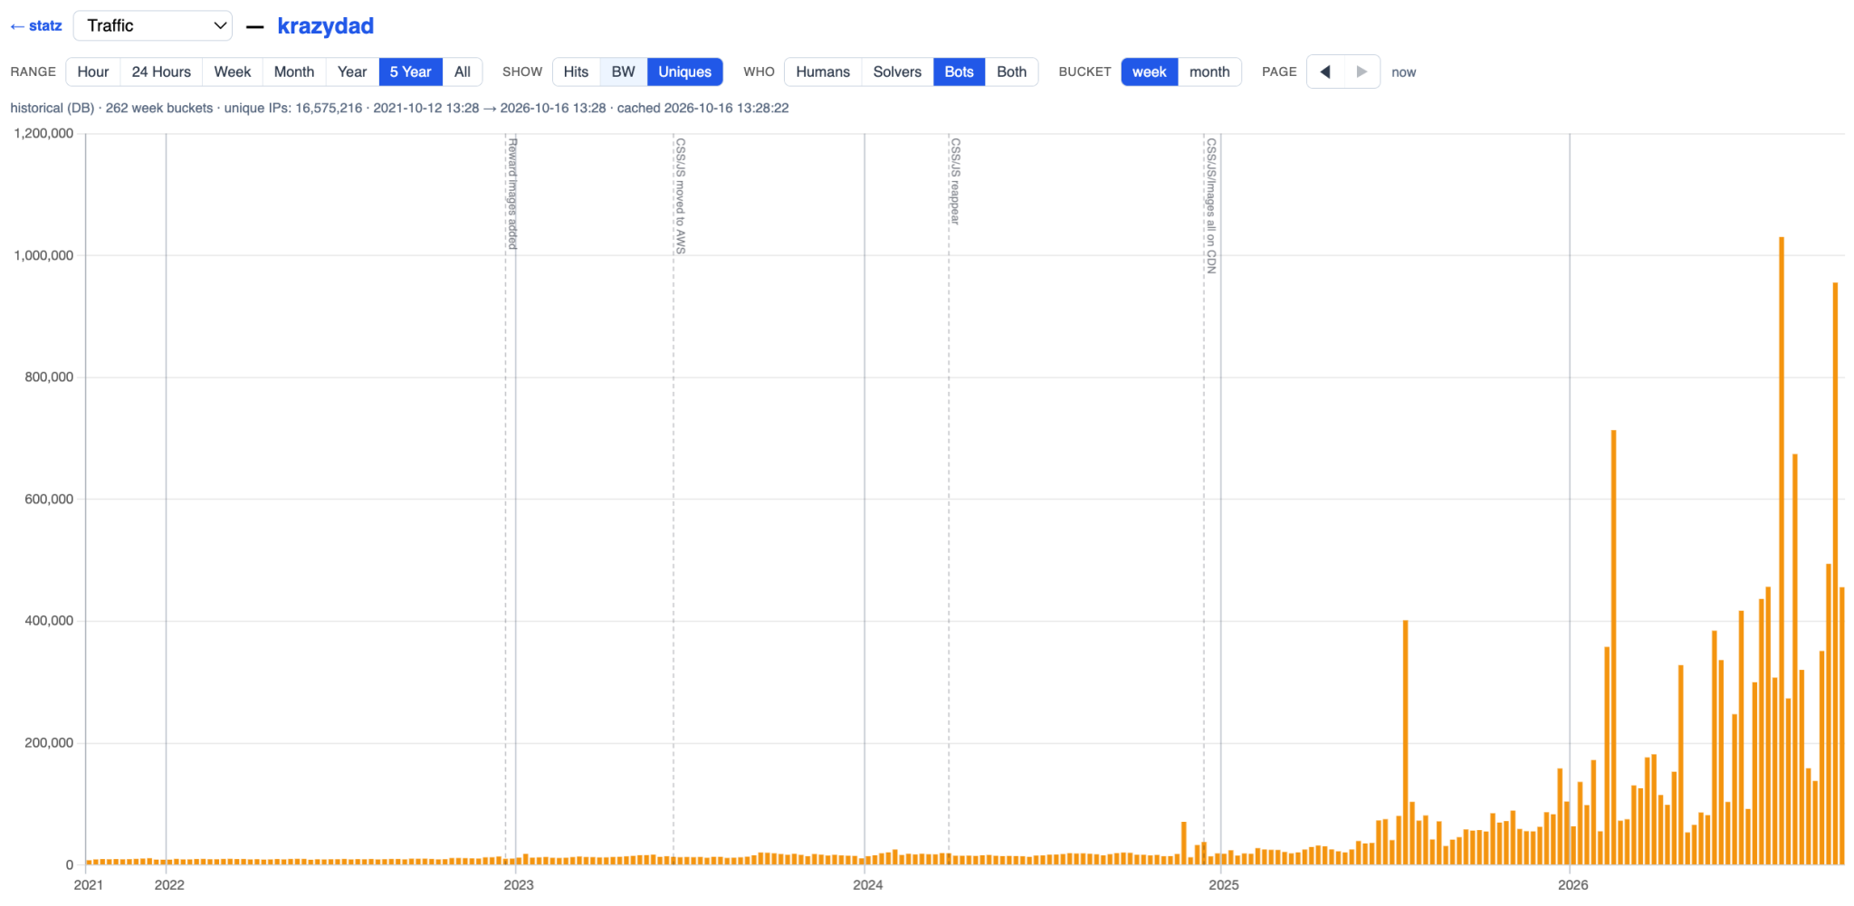Filter traffic to Humans
The height and width of the screenshot is (906, 1854).
pyautogui.click(x=823, y=72)
